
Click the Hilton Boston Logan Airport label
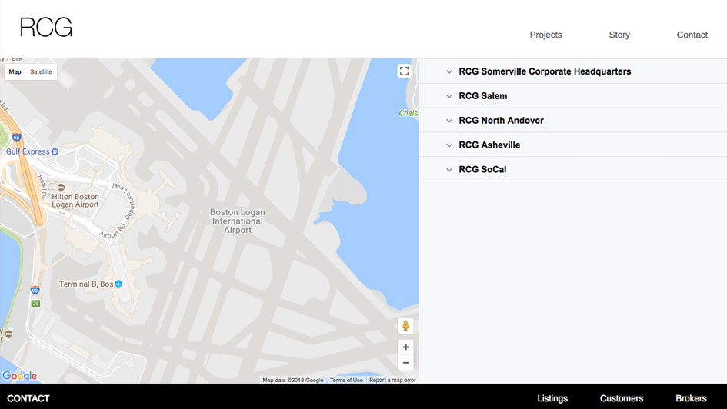click(75, 201)
